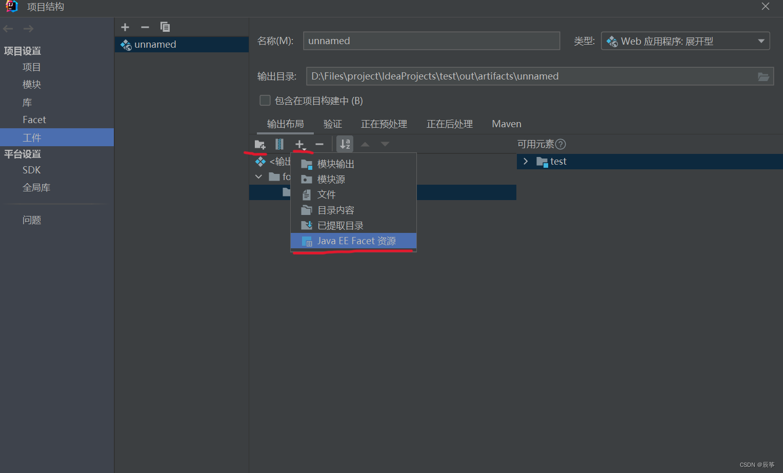Image resolution: width=783 pixels, height=473 pixels.
Task: Choose 模块输出 from the popup menu
Action: [x=353, y=164]
